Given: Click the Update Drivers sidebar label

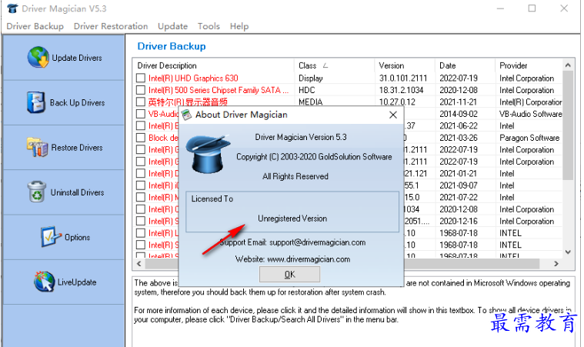Looking at the screenshot, I should pyautogui.click(x=77, y=58).
